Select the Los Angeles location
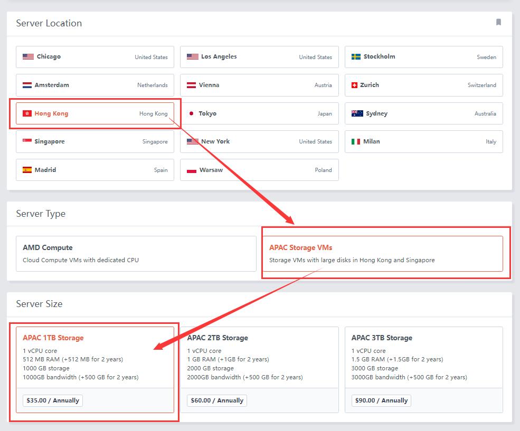Screen dimensions: 520x431 pyautogui.click(x=259, y=57)
